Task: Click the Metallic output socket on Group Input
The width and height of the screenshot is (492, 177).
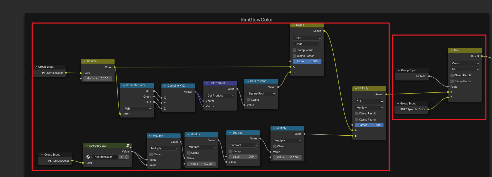Action: (429, 76)
